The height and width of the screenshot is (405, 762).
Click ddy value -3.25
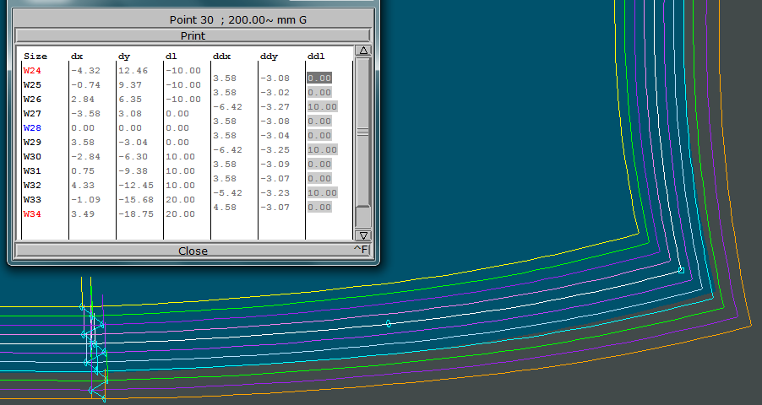[275, 149]
